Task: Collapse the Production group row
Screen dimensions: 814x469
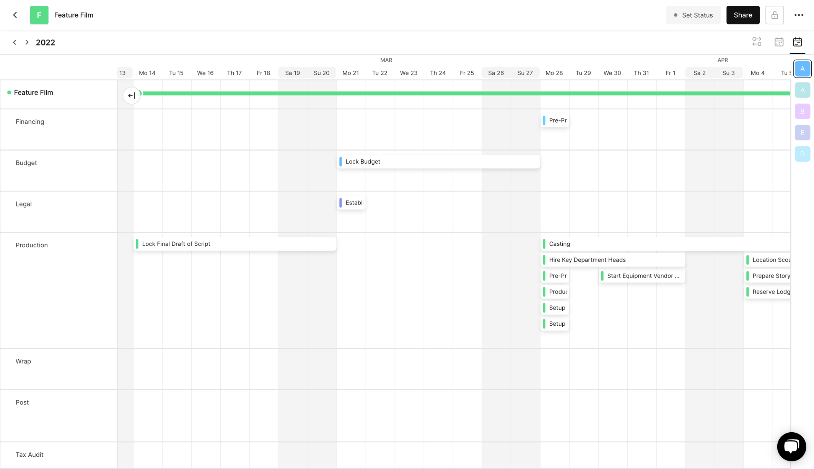Action: 32,245
